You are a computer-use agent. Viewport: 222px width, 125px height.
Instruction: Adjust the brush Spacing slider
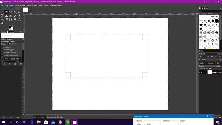click(210, 54)
